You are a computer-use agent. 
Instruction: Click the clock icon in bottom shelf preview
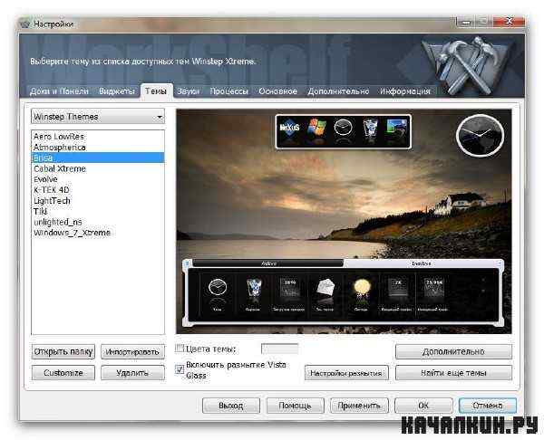tap(218, 288)
